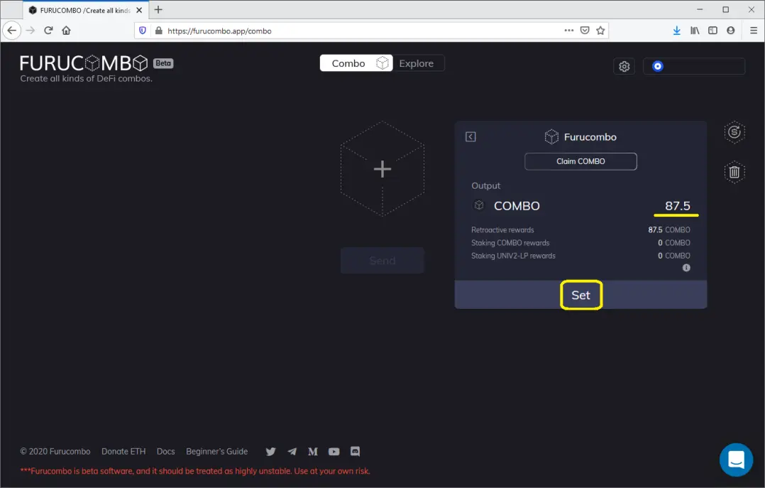Viewport: 765px width, 488px height.
Task: Click the Retroactive rewards row
Action: (x=580, y=229)
